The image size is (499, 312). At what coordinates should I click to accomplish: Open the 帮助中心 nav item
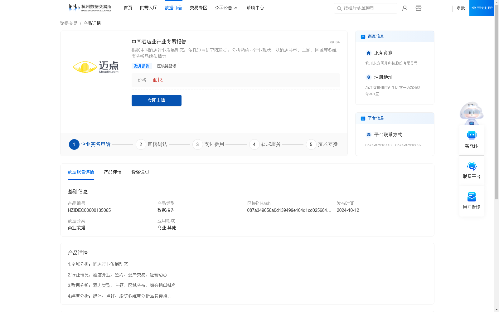[x=255, y=8]
